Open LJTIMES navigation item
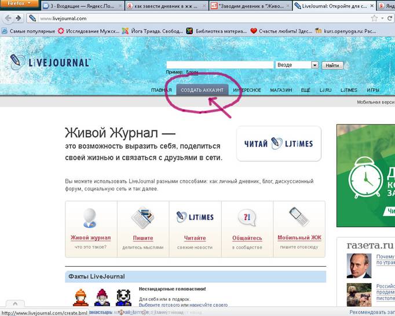Viewport: 395px width, 316px height. pos(349,90)
